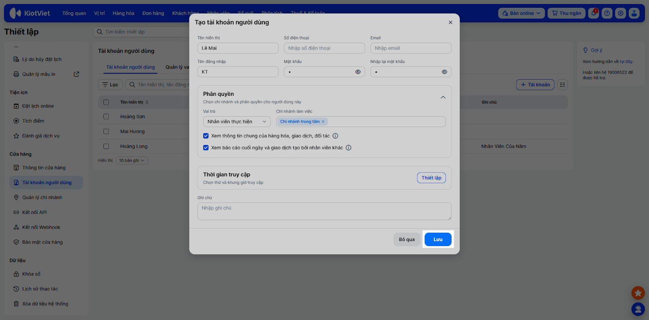The height and width of the screenshot is (320, 649).
Task: Click the Tên đăng nhập field 'KT'
Action: [x=238, y=72]
